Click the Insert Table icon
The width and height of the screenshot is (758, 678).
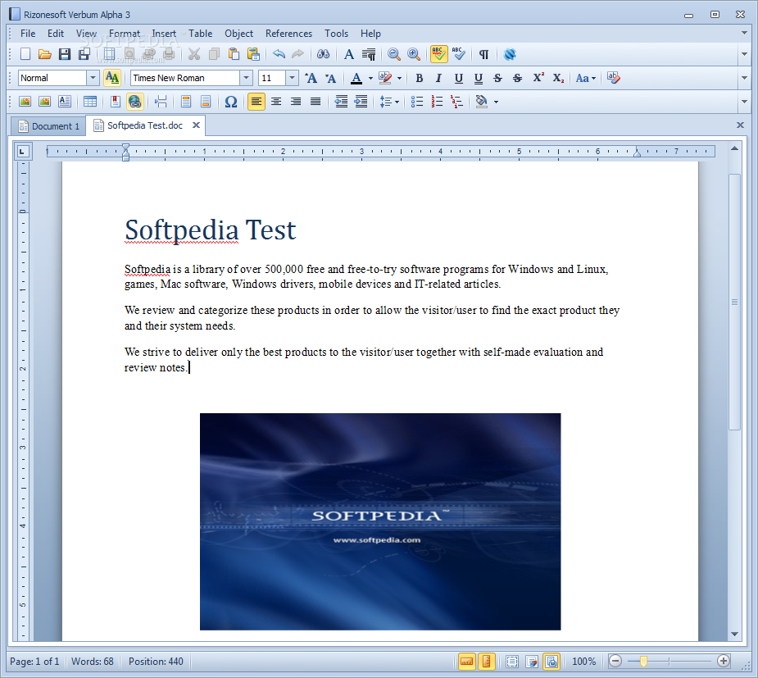pos(90,102)
